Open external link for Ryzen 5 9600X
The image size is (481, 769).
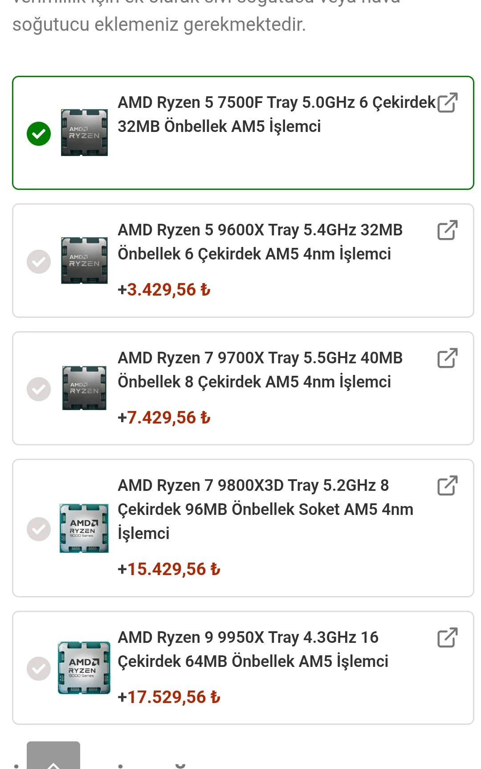[447, 230]
